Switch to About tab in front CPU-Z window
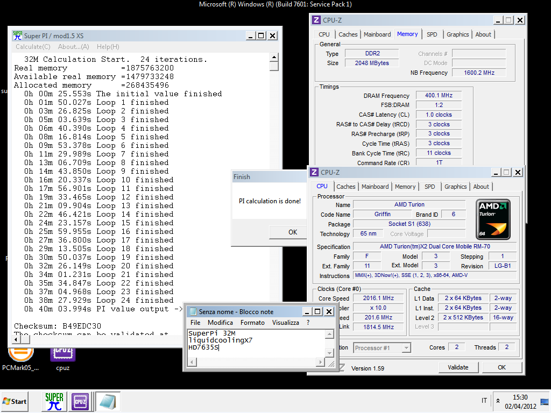Image resolution: width=551 pixels, height=413 pixels. click(481, 187)
